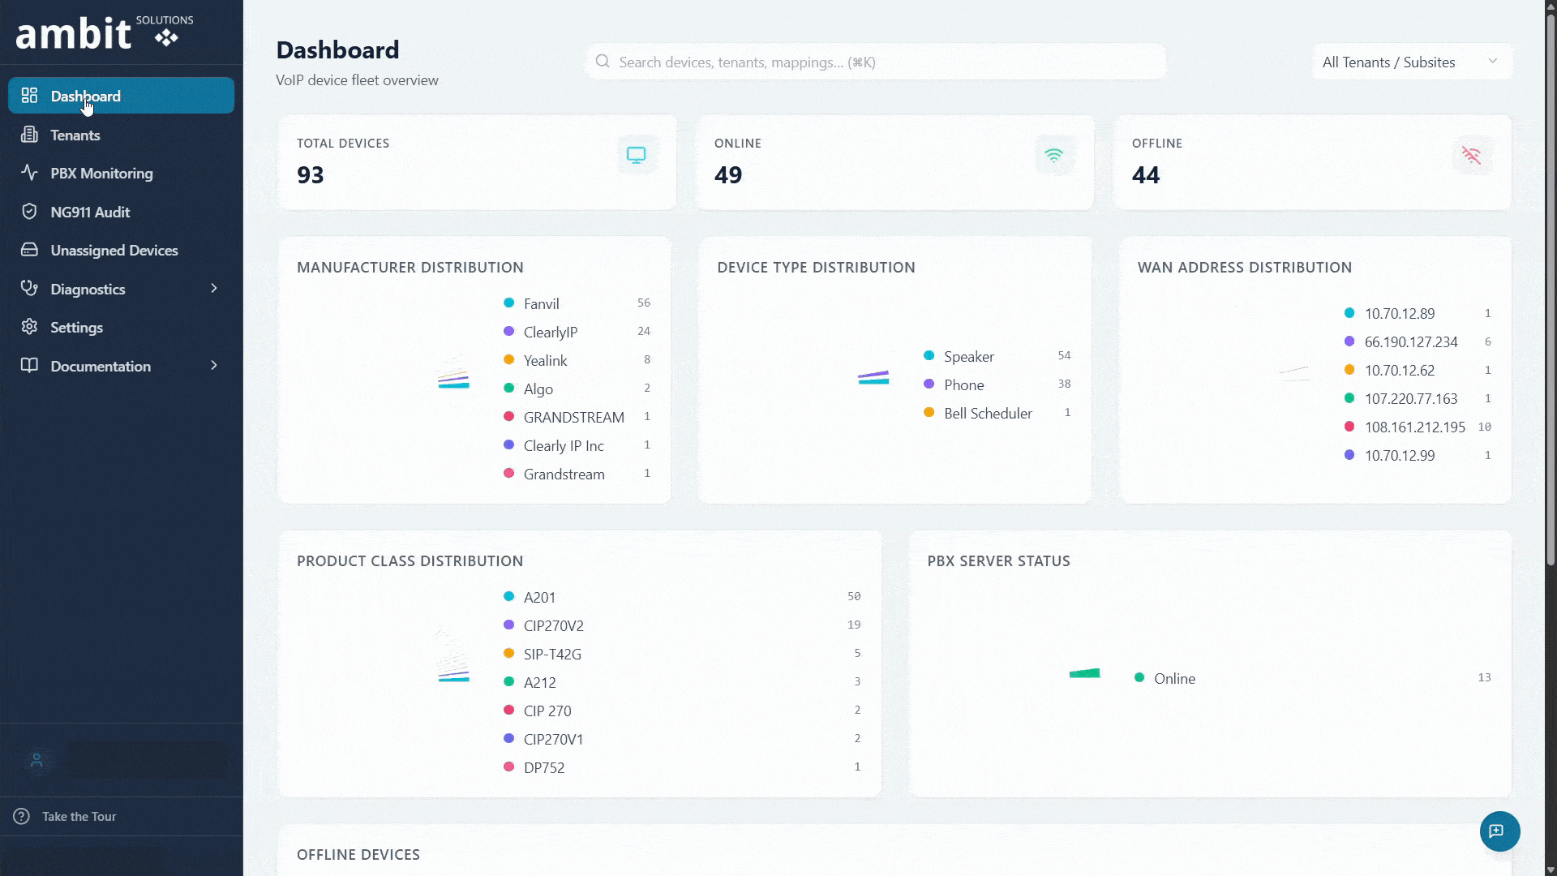Viewport: 1557px width, 876px height.
Task: Select the Dashboard menu item
Action: point(121,96)
